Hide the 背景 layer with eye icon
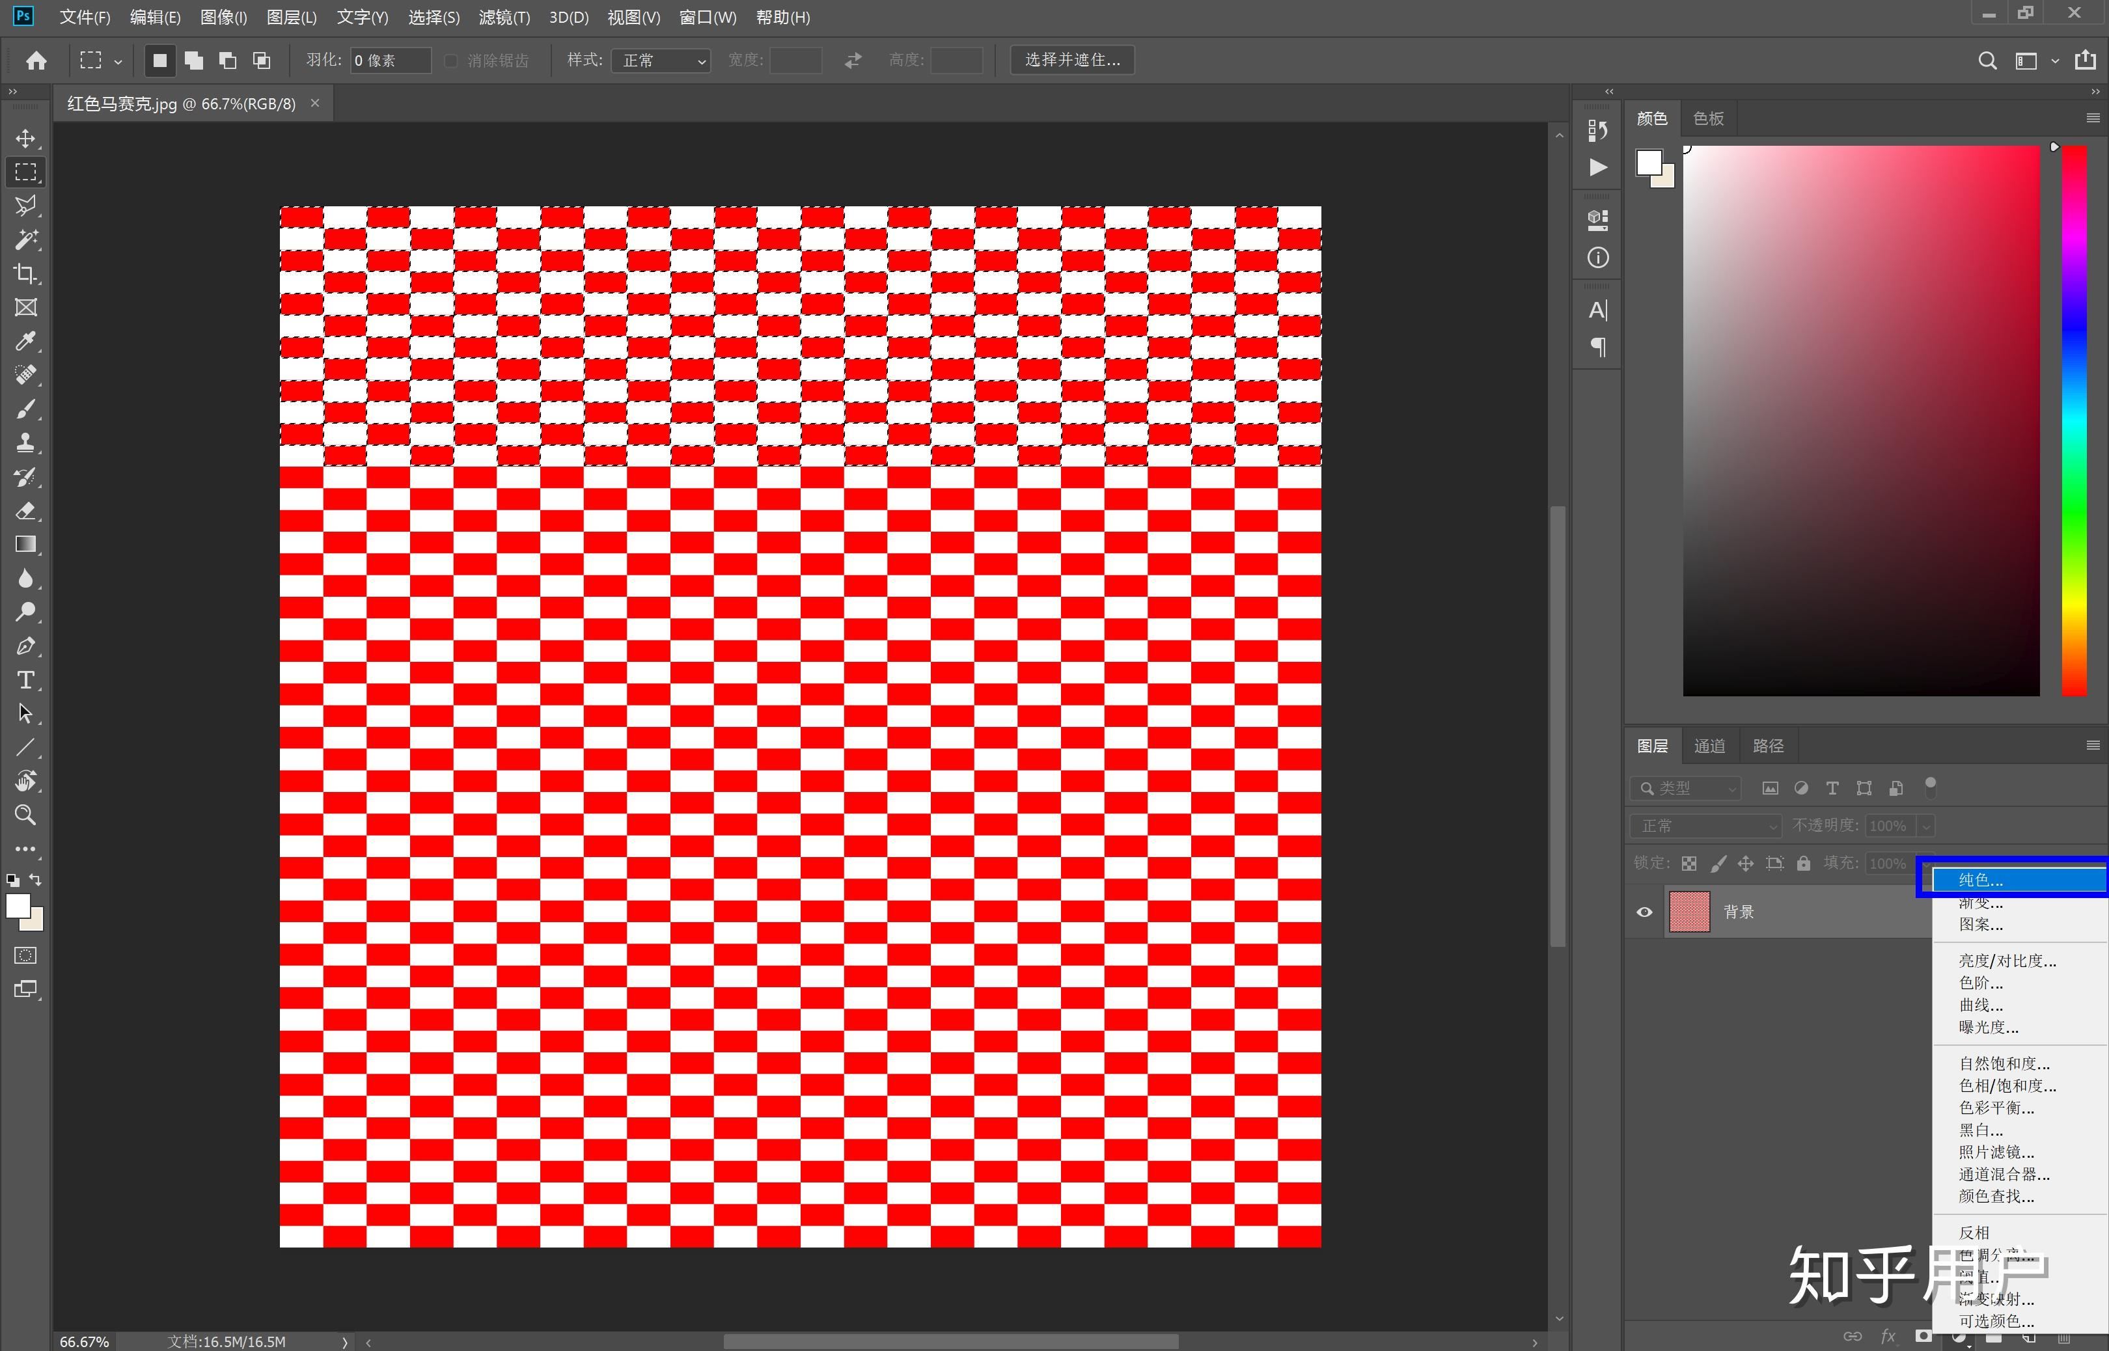This screenshot has width=2109, height=1351. point(1644,912)
